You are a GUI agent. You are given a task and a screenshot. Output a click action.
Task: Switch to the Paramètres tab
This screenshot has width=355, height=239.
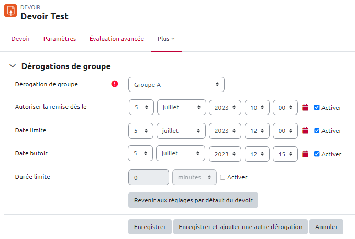(60, 39)
